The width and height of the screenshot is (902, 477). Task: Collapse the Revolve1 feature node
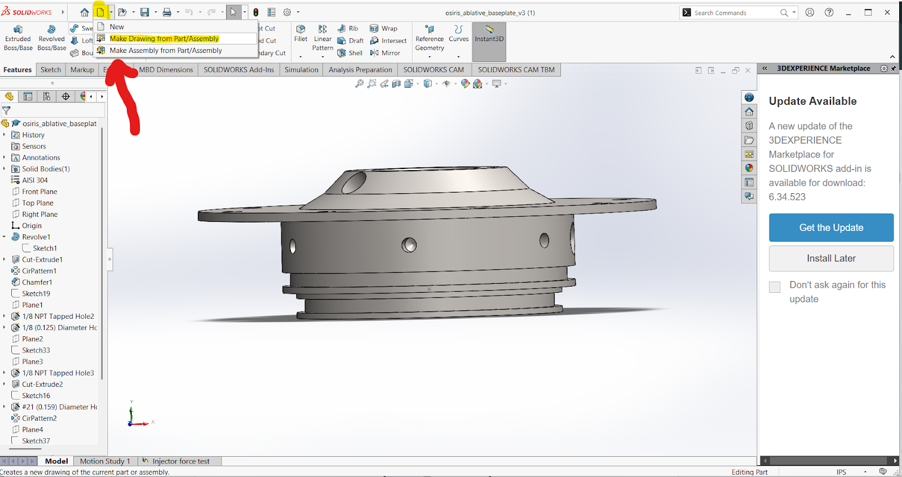tap(5, 237)
